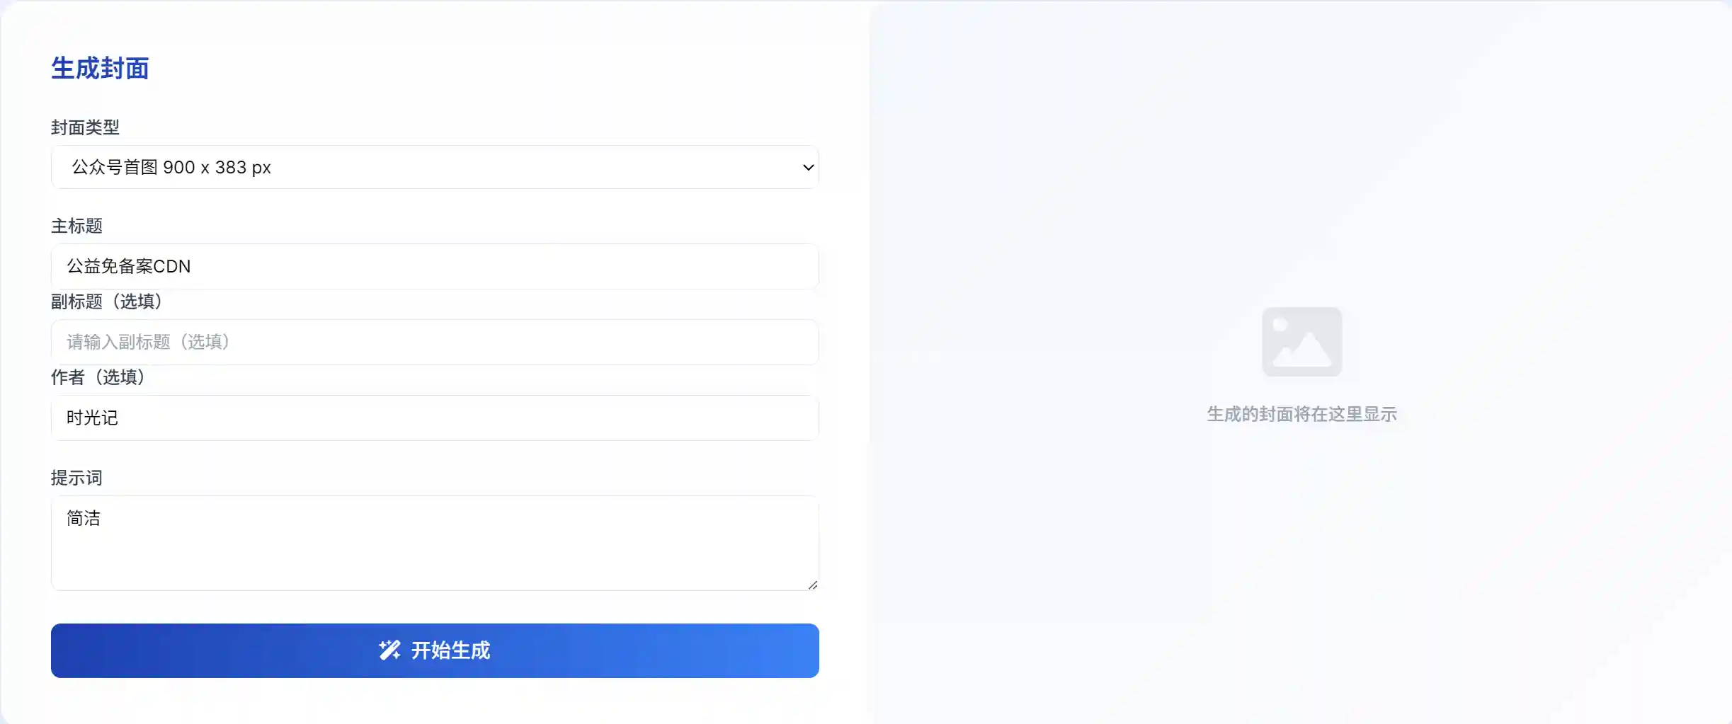Click the 主标题 field label
The image size is (1732, 724).
(78, 226)
